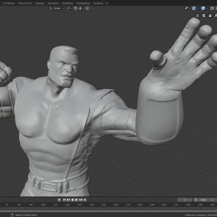
Task: Open the Scripting workspace tab
Action: point(98,3)
